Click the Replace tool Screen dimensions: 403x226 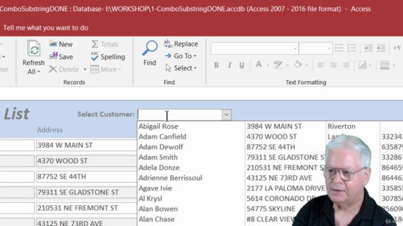click(x=181, y=44)
